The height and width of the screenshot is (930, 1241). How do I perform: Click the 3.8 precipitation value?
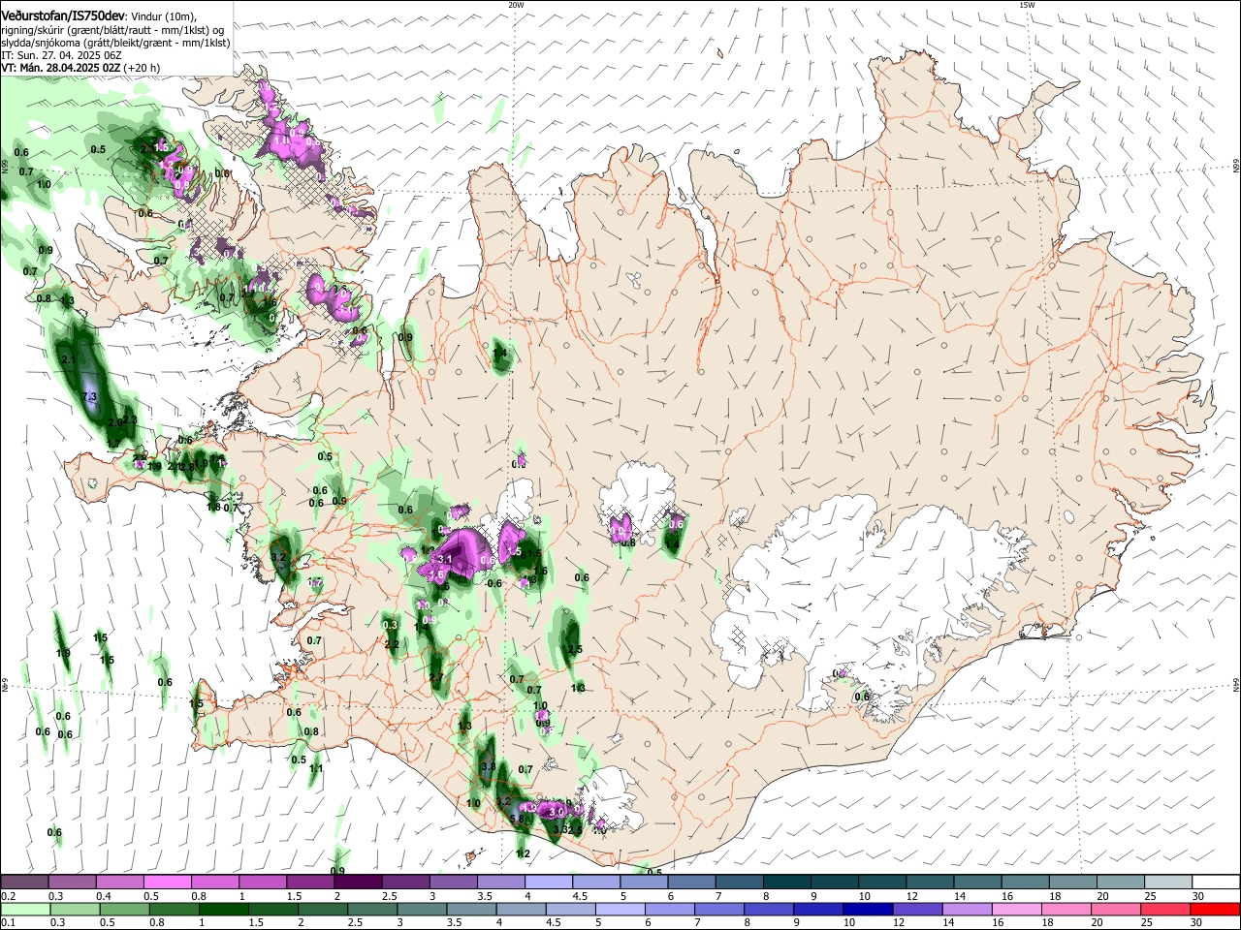click(x=488, y=766)
